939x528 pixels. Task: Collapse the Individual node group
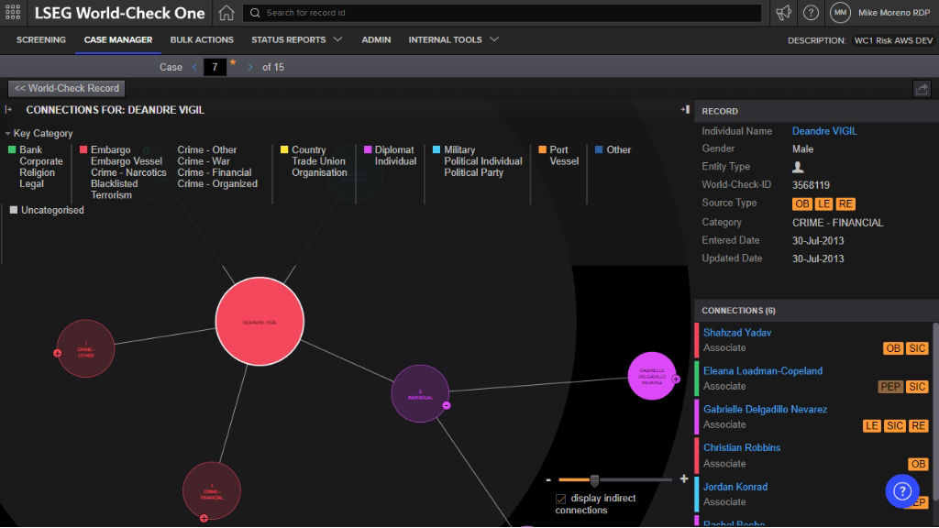(447, 405)
